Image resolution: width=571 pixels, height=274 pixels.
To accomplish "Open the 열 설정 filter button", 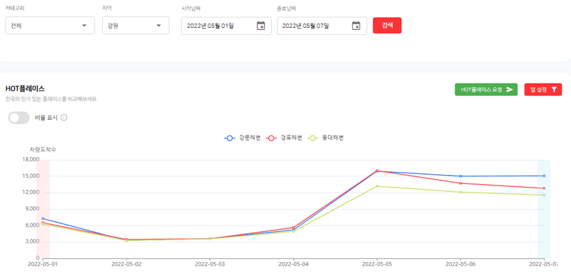I will pos(543,89).
